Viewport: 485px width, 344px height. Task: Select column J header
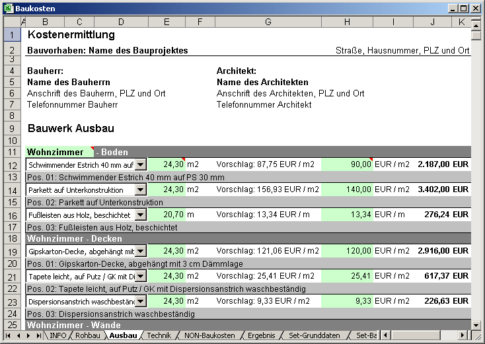click(x=432, y=22)
